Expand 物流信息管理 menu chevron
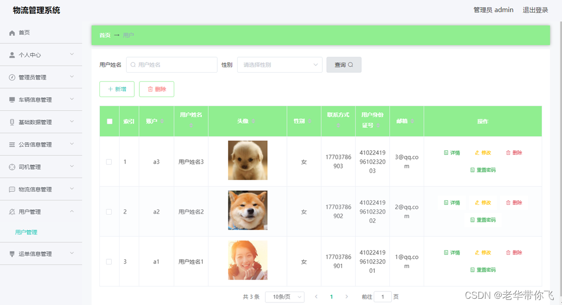The width and height of the screenshot is (562, 305). pos(72,189)
